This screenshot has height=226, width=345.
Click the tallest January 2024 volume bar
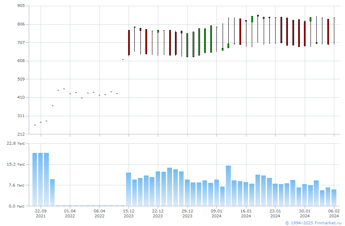(228, 186)
